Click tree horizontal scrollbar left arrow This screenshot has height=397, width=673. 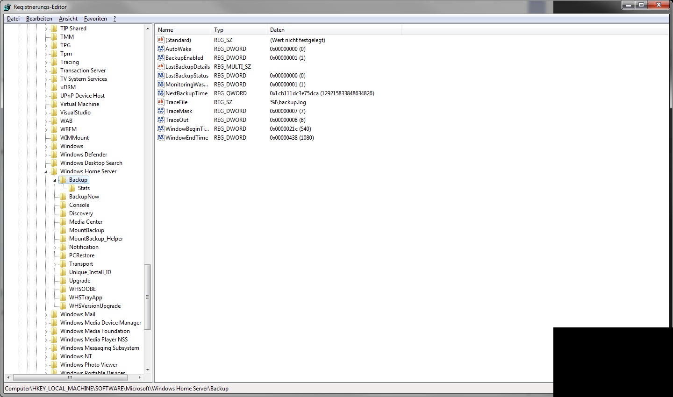(x=9, y=377)
